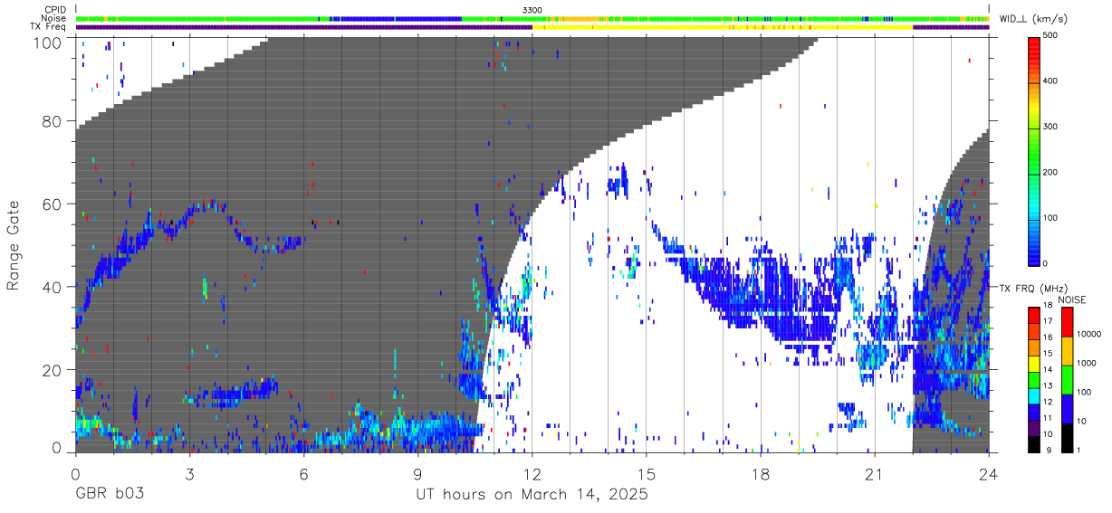The width and height of the screenshot is (1112, 513).
Task: Click the 18 tick on UT hours axis
Action: pyautogui.click(x=761, y=474)
